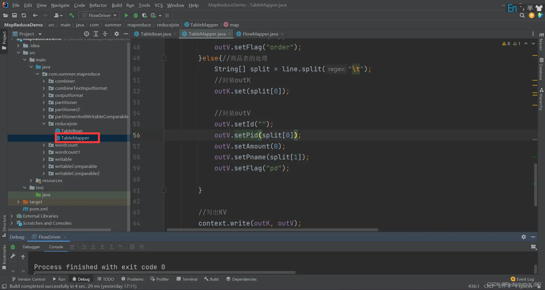
Task: Click the Open folder icon in the toolbar
Action: [x=5, y=15]
